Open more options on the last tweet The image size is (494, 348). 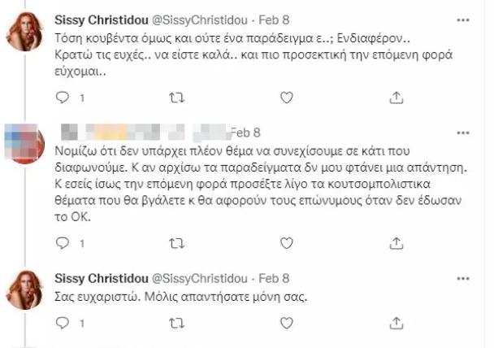click(463, 279)
